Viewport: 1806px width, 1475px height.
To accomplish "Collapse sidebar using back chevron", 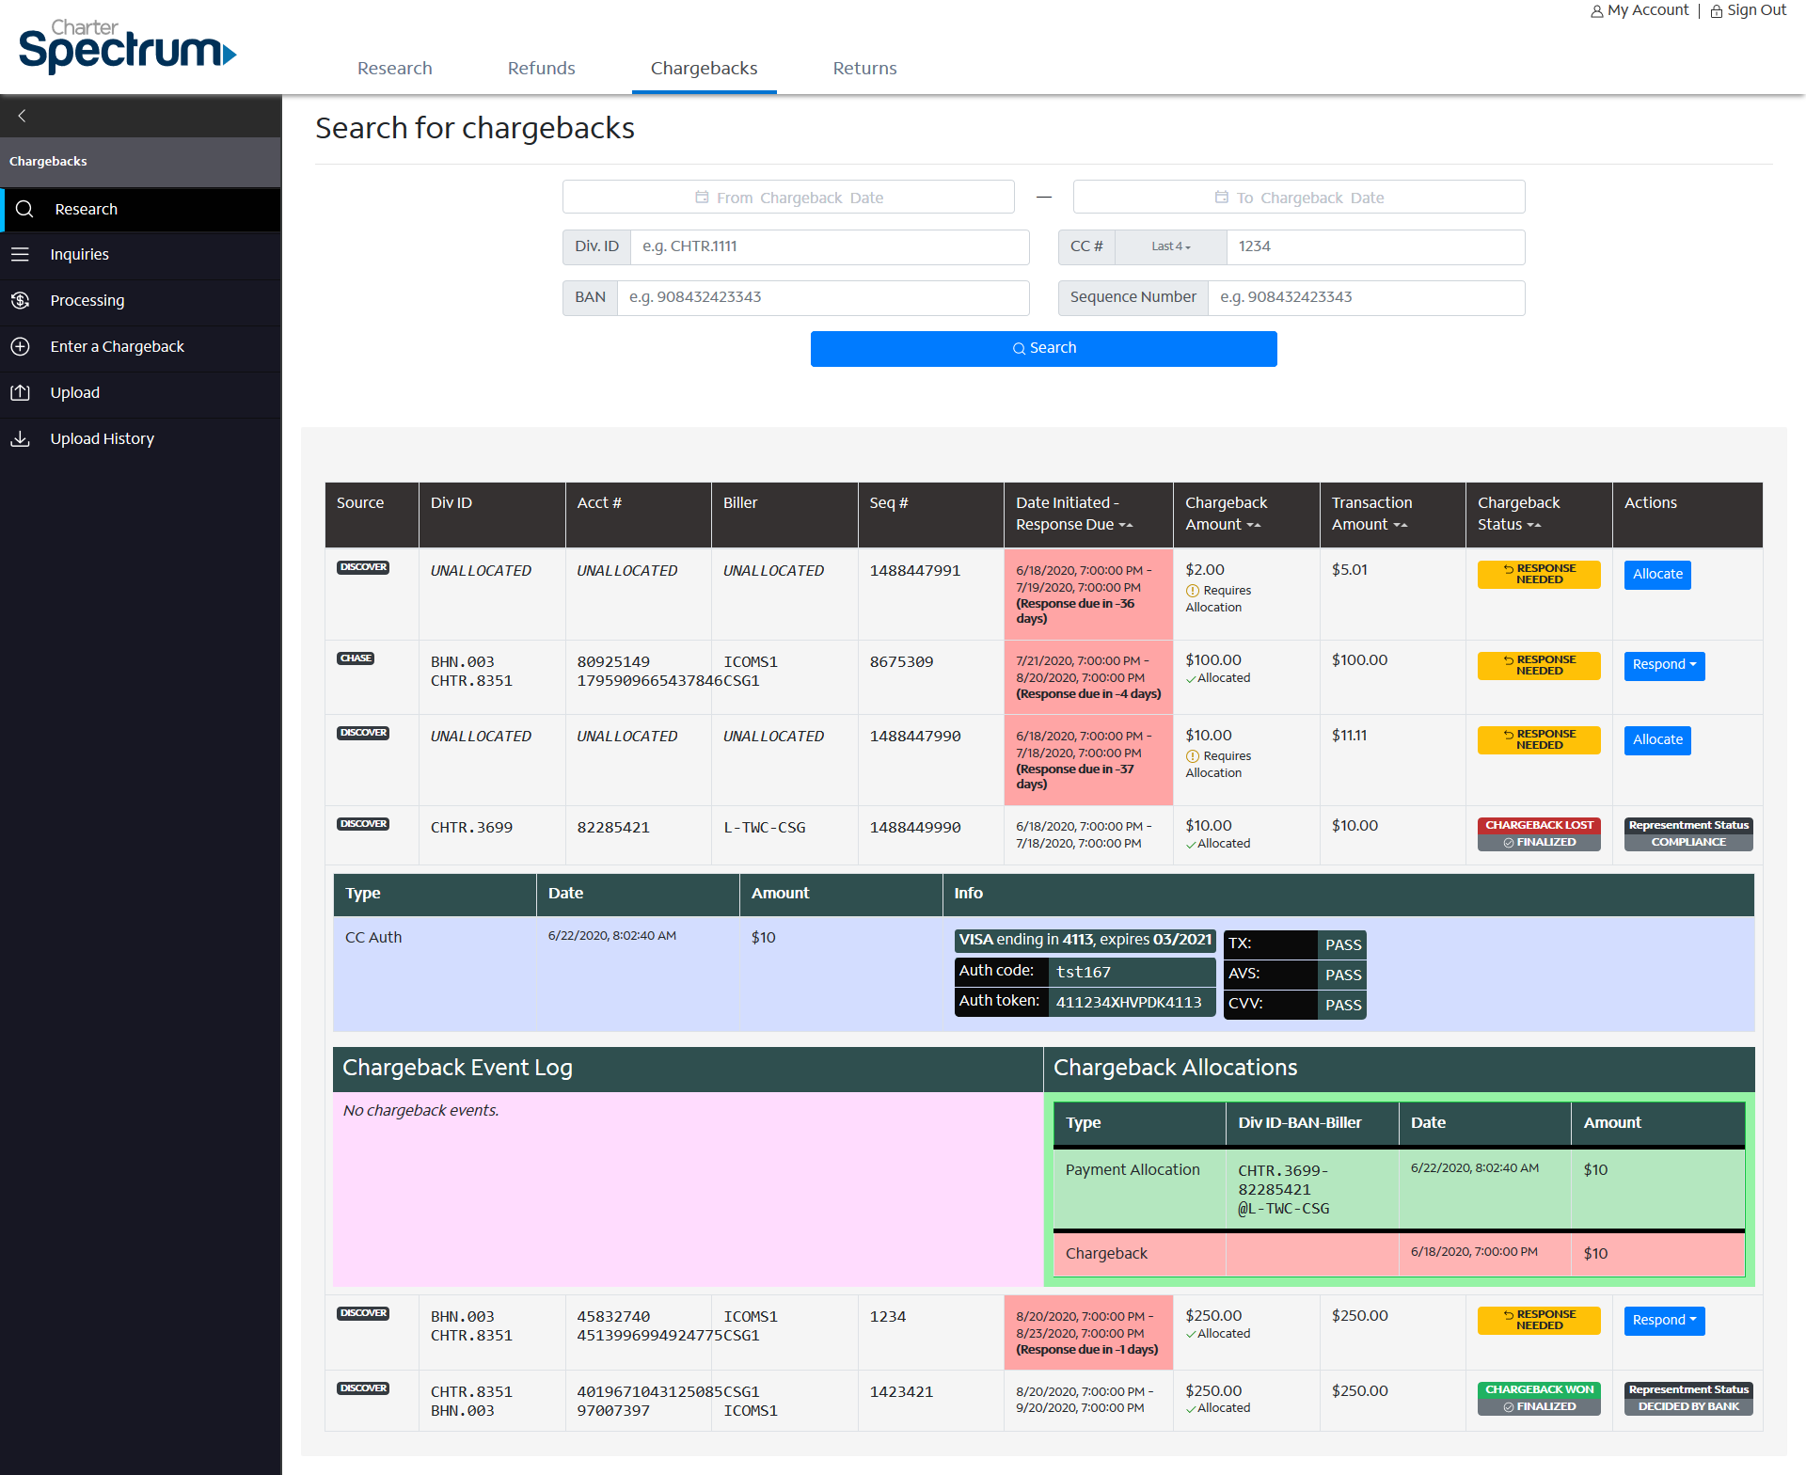I will (22, 116).
